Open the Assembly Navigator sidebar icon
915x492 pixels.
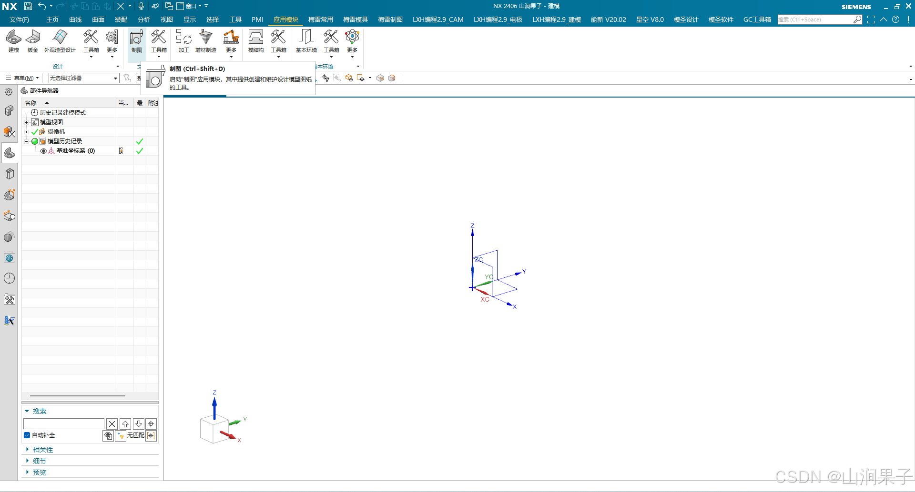(x=10, y=111)
